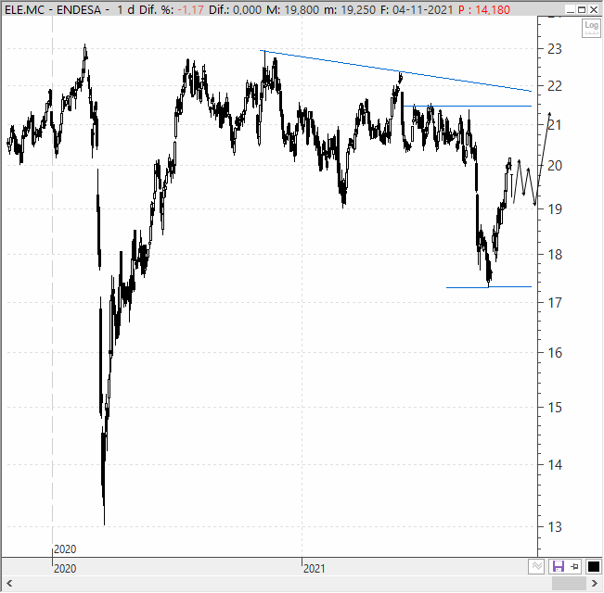Click the 23 price axis label
The width and height of the screenshot is (604, 593).
tap(555, 49)
